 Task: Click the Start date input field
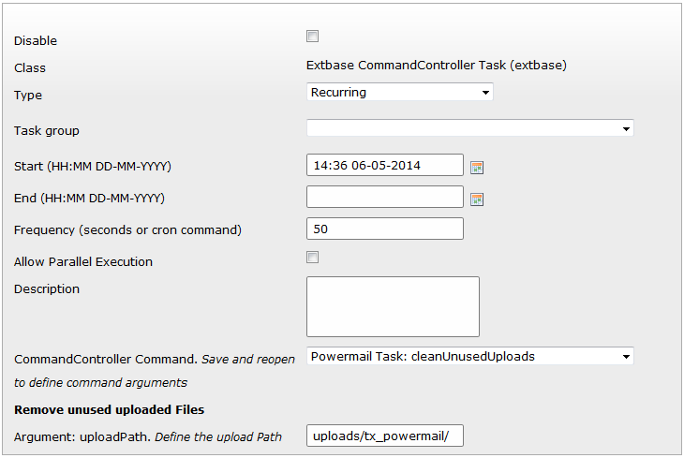pyautogui.click(x=384, y=166)
